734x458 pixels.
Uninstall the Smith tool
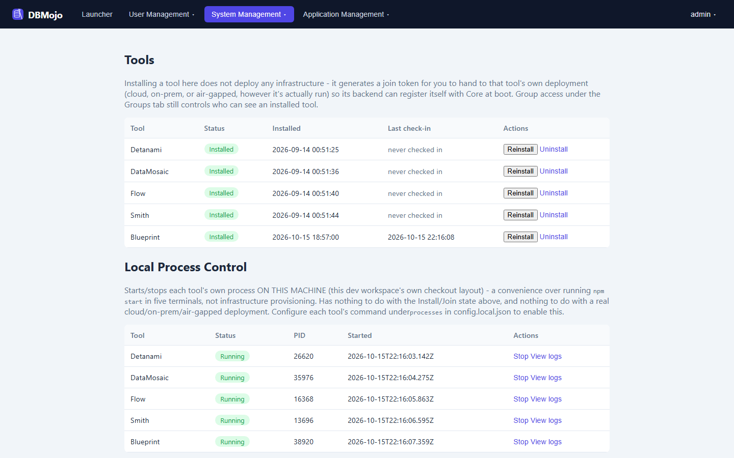(554, 215)
